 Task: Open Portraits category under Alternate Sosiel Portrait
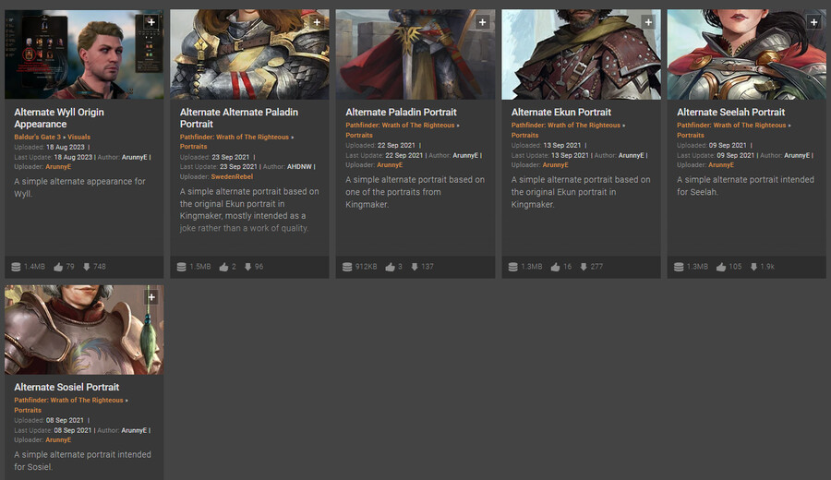[x=28, y=410]
